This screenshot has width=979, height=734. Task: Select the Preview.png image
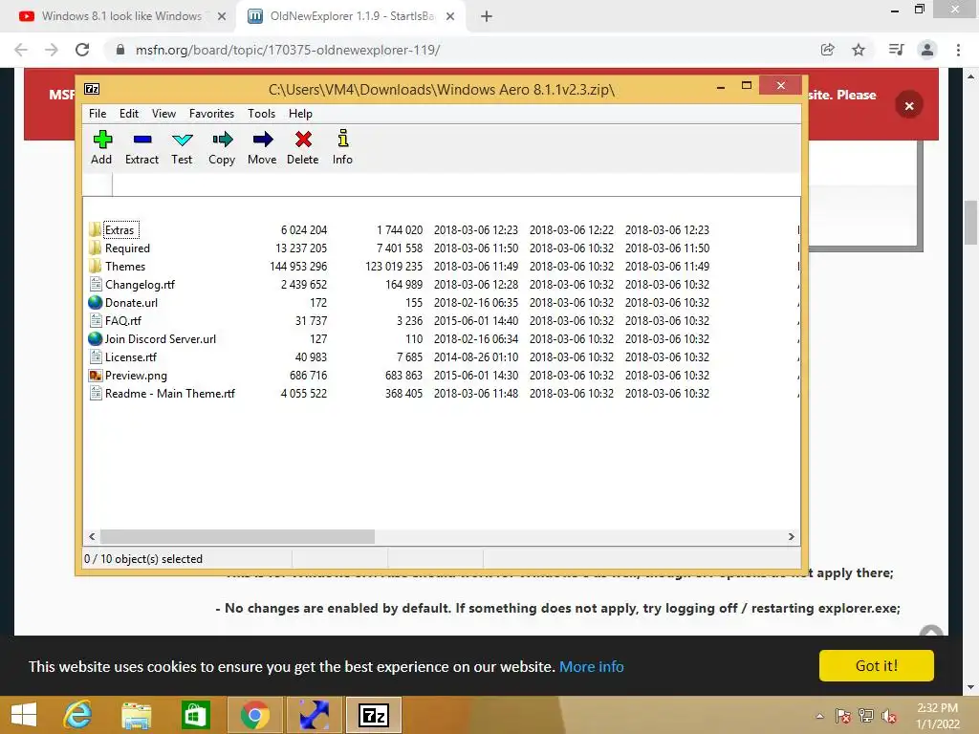(x=136, y=375)
